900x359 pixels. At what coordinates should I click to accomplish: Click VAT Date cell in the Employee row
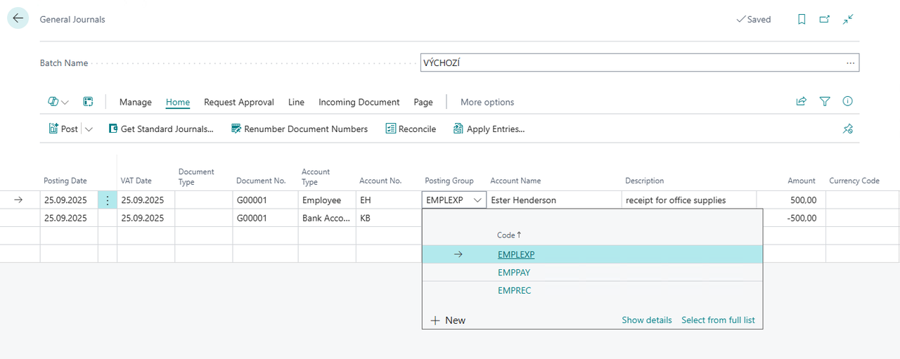(146, 200)
